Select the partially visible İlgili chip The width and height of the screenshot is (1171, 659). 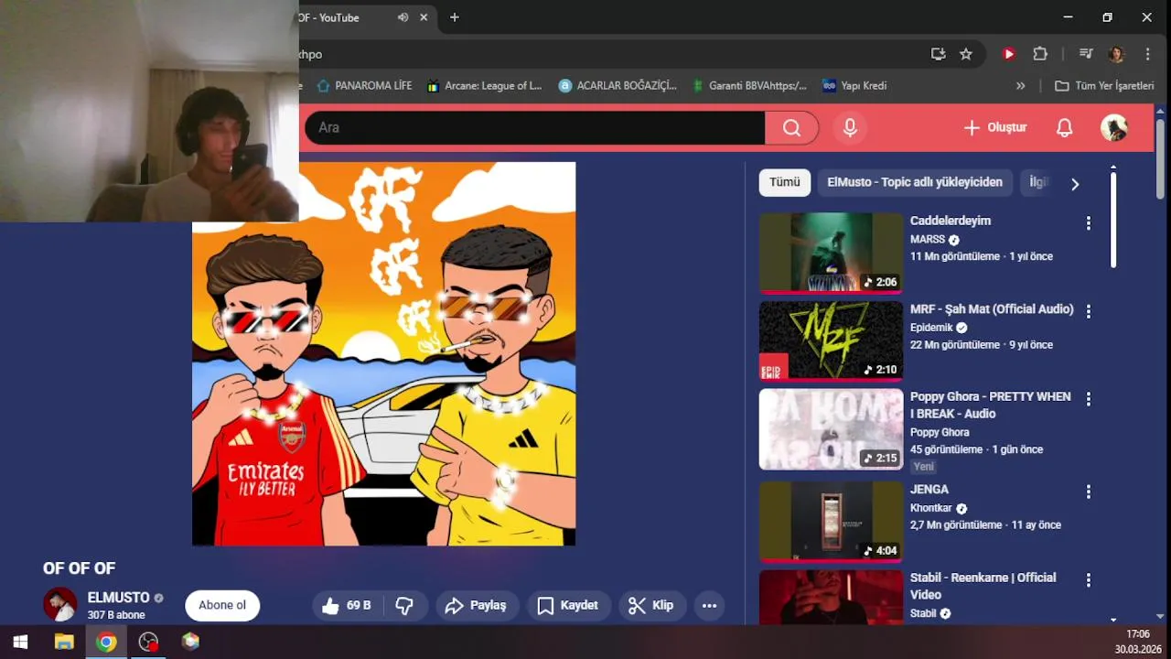click(x=1037, y=182)
